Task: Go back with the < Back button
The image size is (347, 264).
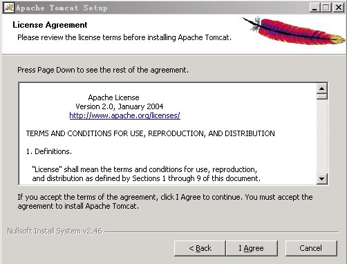Action: [200, 248]
